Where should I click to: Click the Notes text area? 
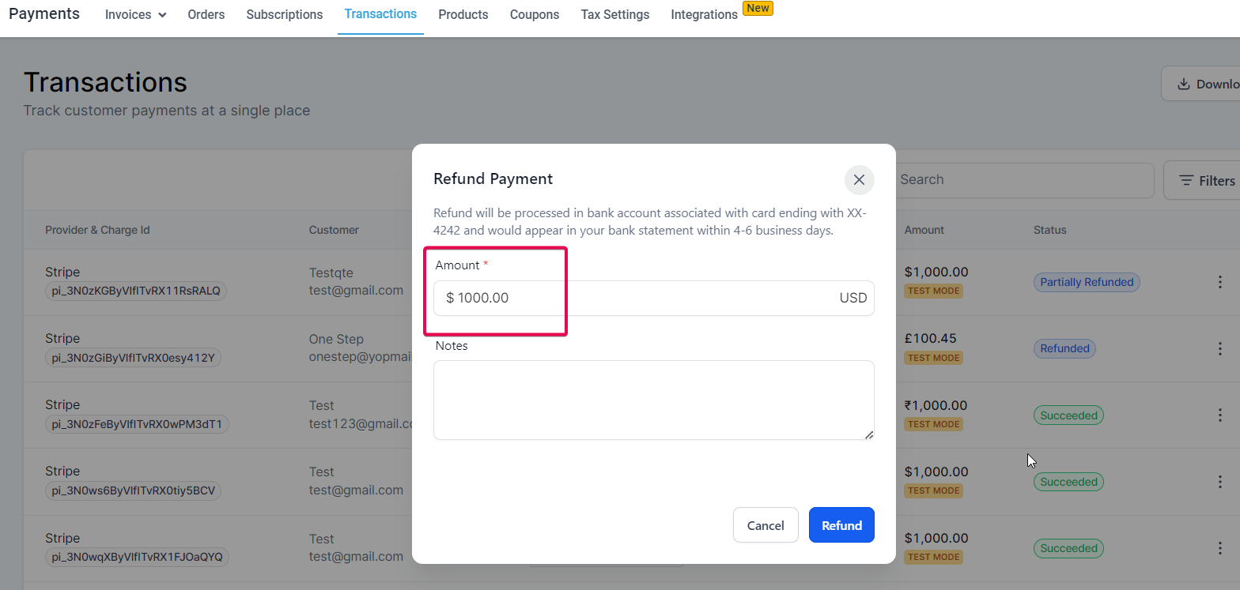point(654,400)
